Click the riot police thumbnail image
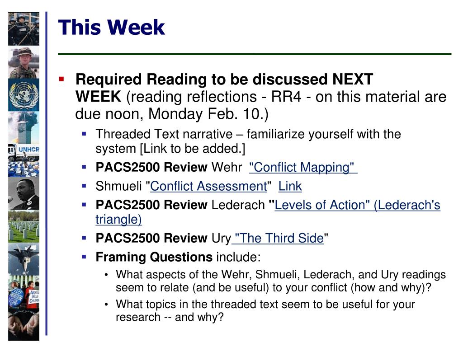This screenshot has height=347, width=463. (x=24, y=28)
